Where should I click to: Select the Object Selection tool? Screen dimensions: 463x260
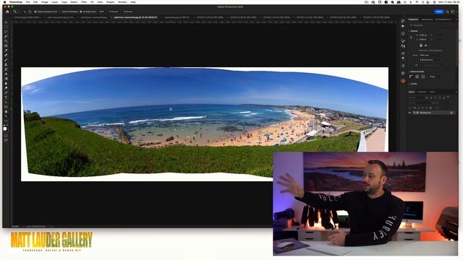[6, 37]
